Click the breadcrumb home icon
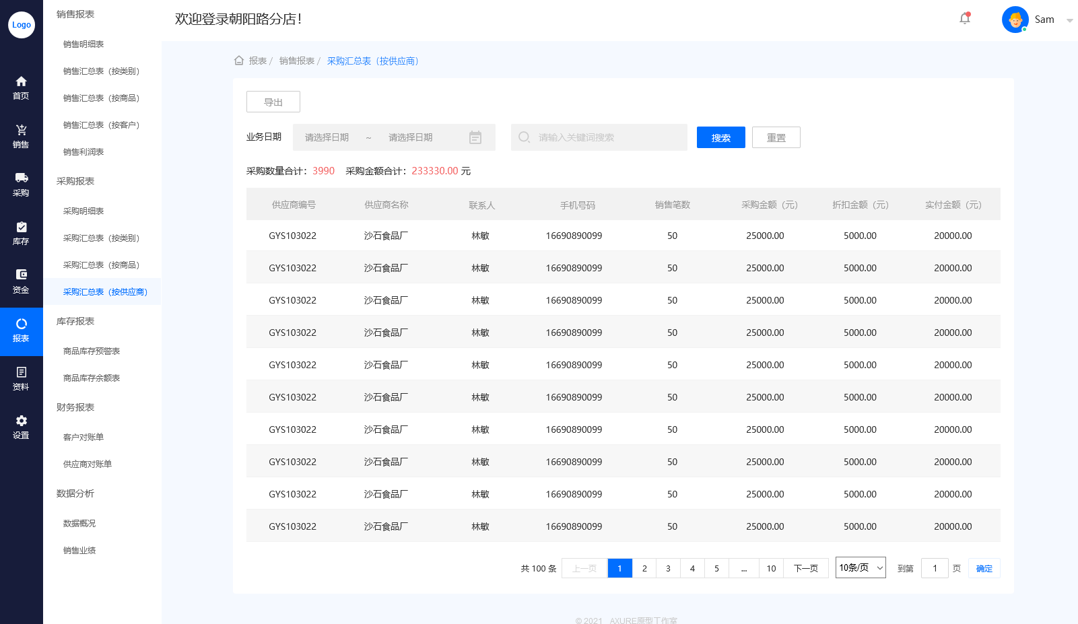Image resolution: width=1078 pixels, height=624 pixels. 239,61
